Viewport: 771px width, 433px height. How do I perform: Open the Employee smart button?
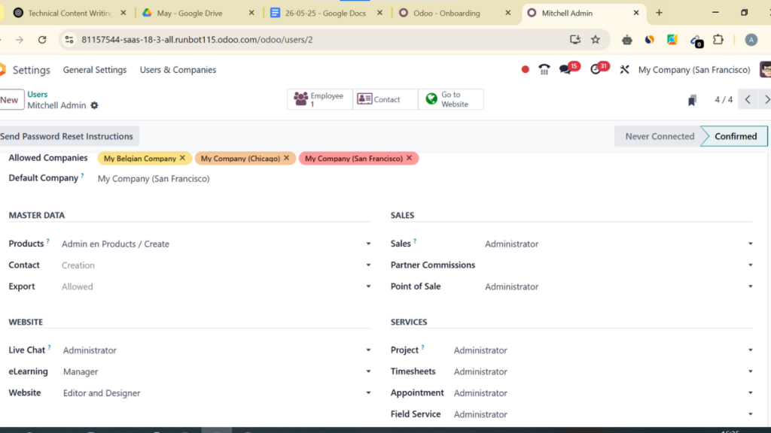[319, 99]
